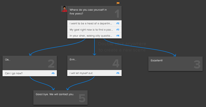Screen dimensions: 206x107
Task: Click the #4 link on scene 1
Action: point(118,36)
